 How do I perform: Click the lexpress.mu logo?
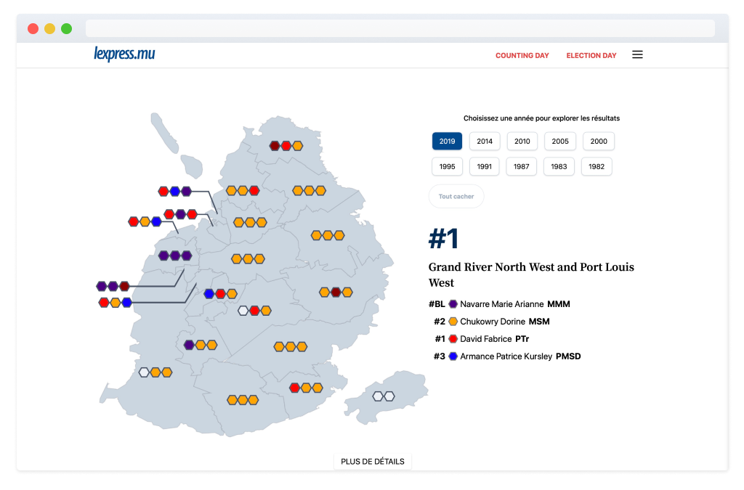124,54
